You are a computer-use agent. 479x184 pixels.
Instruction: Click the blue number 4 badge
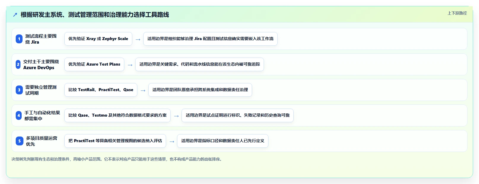click(x=19, y=115)
